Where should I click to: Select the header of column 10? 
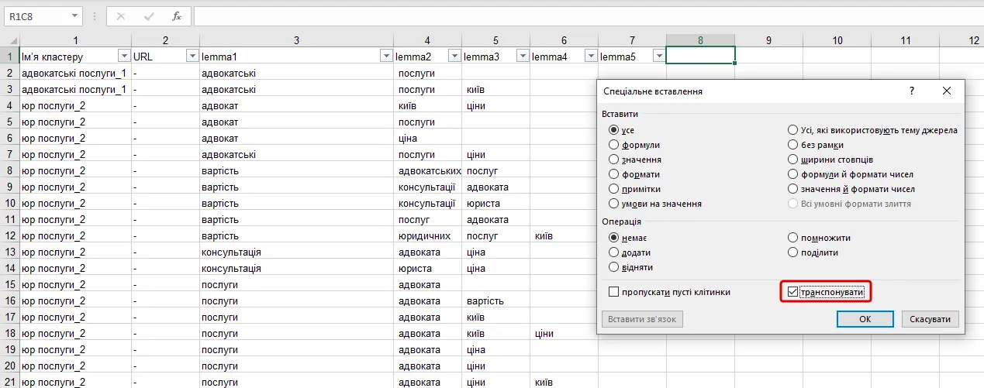[837, 40]
